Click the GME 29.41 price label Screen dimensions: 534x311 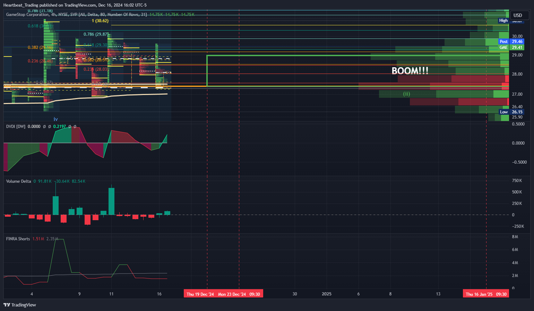pyautogui.click(x=511, y=47)
